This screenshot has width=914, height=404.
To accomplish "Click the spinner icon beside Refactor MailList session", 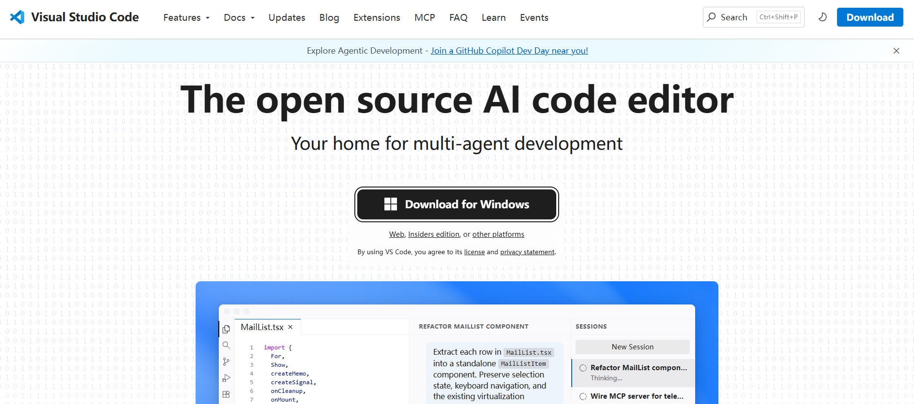I will point(583,368).
